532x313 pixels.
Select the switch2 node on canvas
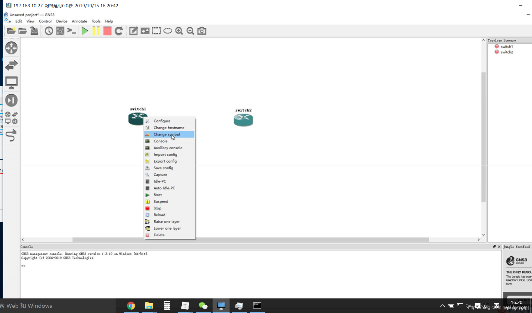tap(243, 120)
